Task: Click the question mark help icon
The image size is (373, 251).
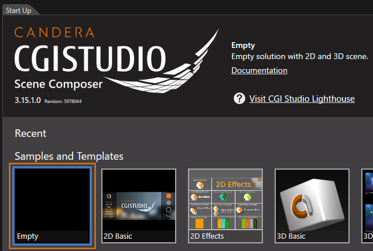Action: tap(239, 98)
